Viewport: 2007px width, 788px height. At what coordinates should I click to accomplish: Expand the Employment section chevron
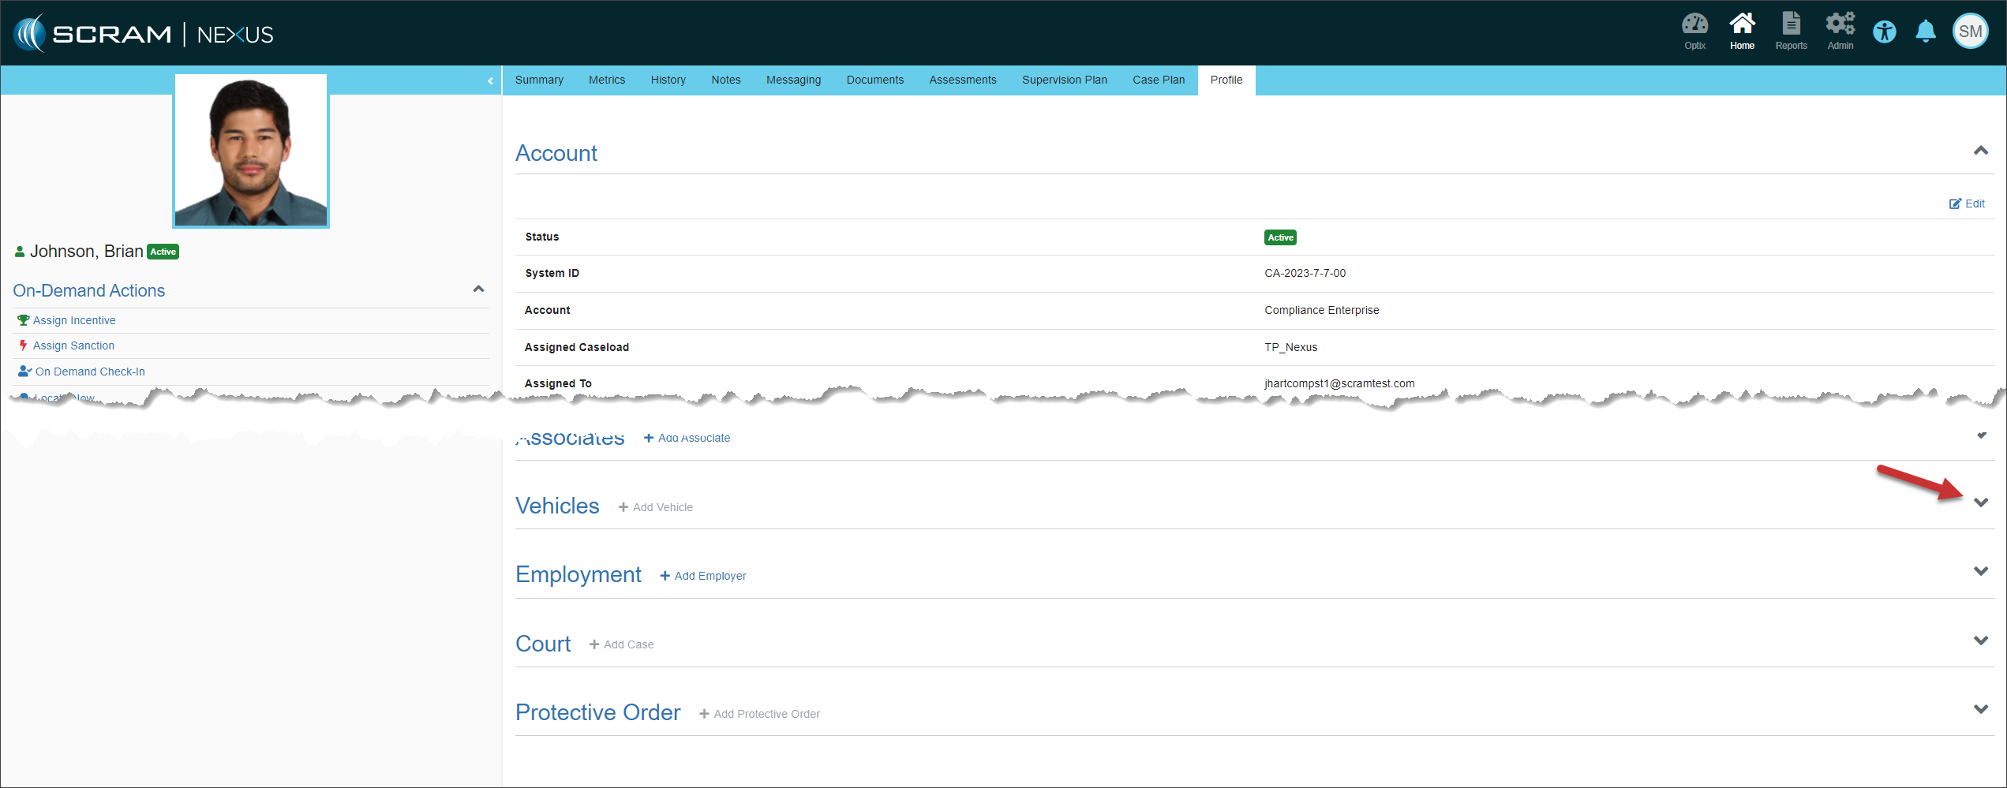pos(1980,571)
